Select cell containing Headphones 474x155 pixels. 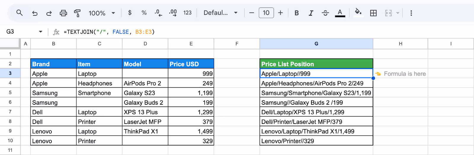coord(99,83)
